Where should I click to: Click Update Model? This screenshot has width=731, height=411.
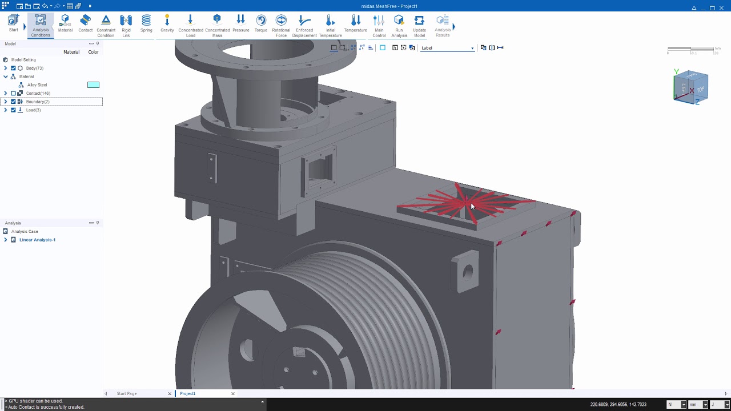point(419,26)
